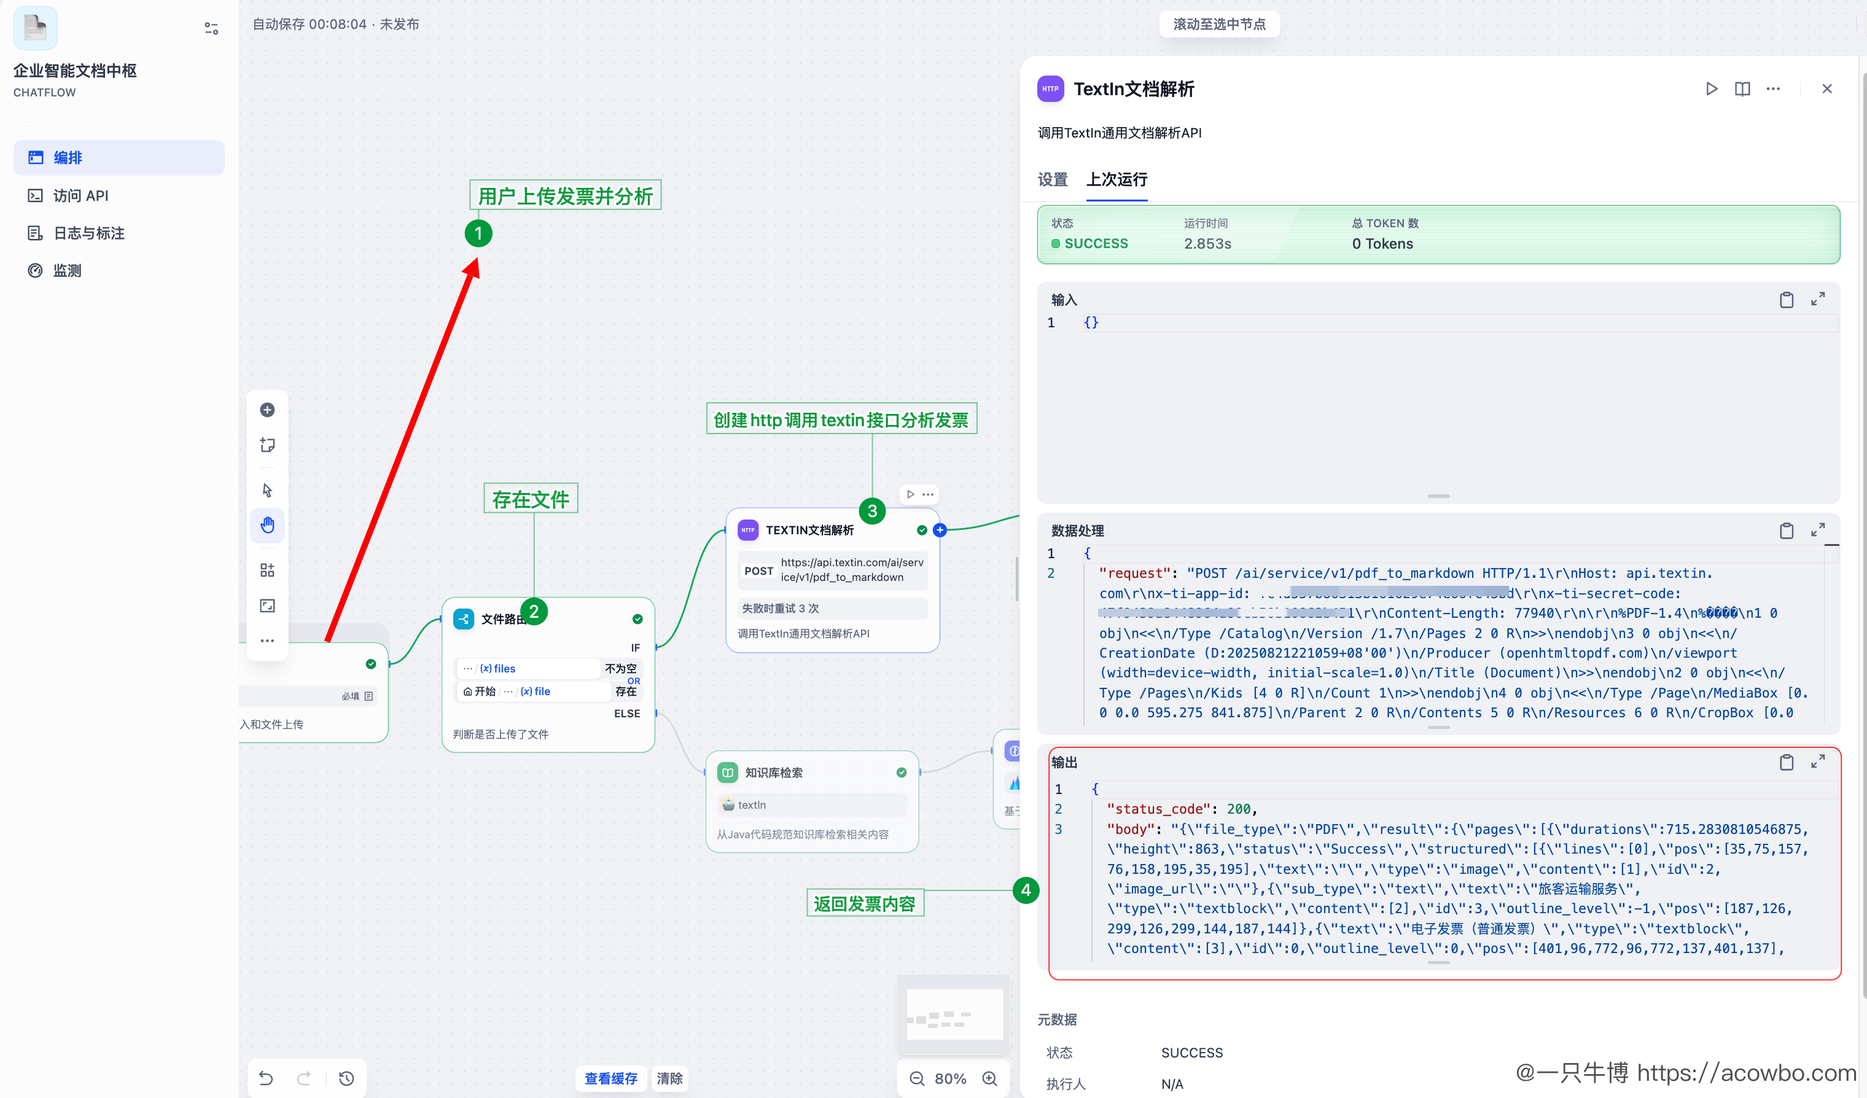The width and height of the screenshot is (1867, 1098).
Task: Activate the hand pan tool
Action: pyautogui.click(x=267, y=525)
